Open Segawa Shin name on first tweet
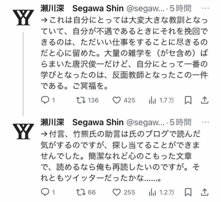This screenshot has height=202, width=221. (98, 8)
